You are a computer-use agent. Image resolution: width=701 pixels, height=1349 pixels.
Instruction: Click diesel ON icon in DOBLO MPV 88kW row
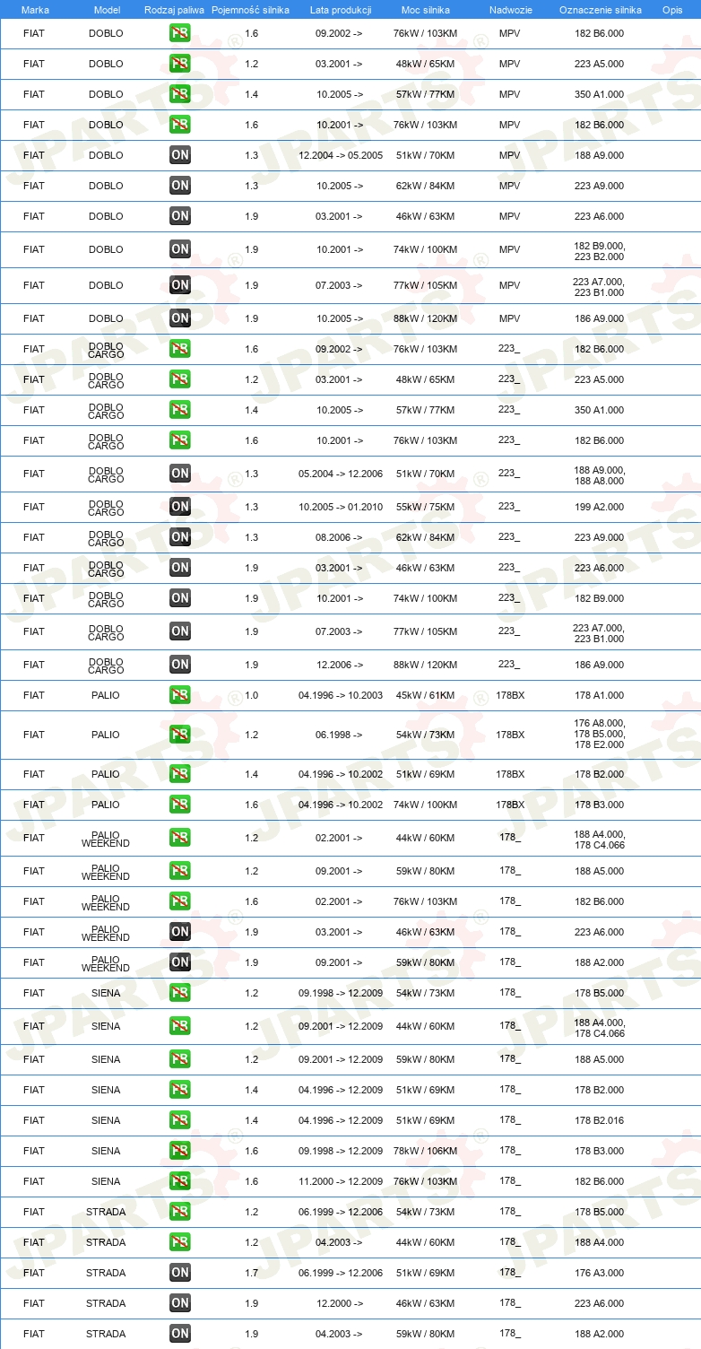pos(180,318)
